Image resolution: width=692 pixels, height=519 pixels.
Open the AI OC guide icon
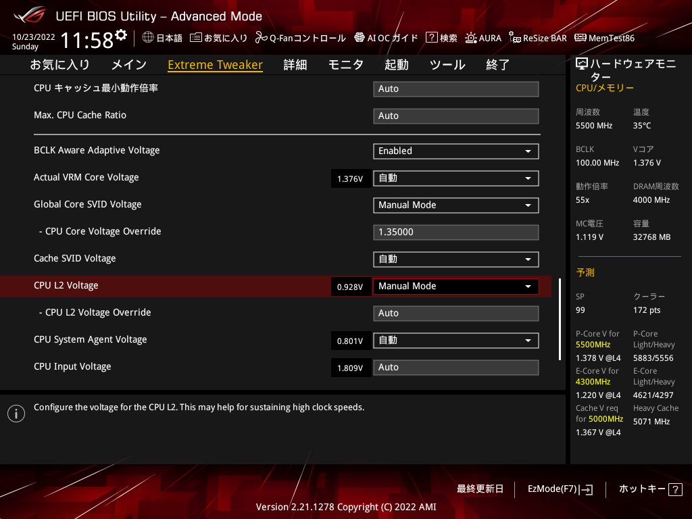coord(360,38)
